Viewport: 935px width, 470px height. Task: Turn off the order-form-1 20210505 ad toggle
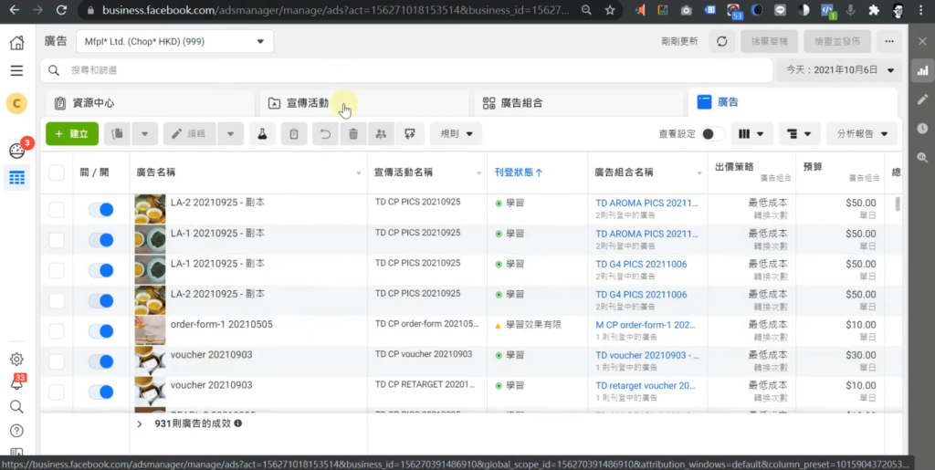(100, 330)
